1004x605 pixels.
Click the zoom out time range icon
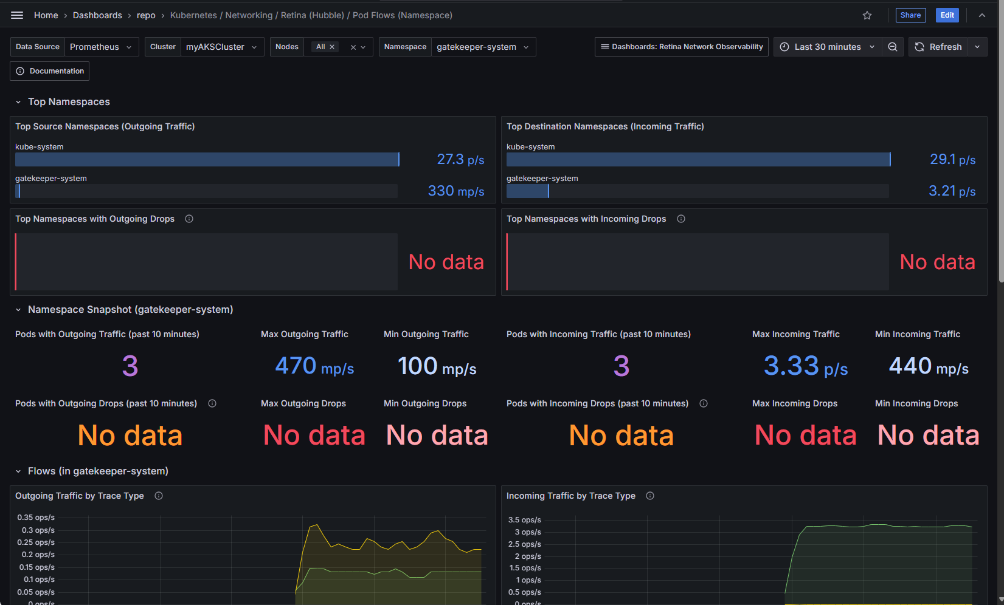[892, 47]
